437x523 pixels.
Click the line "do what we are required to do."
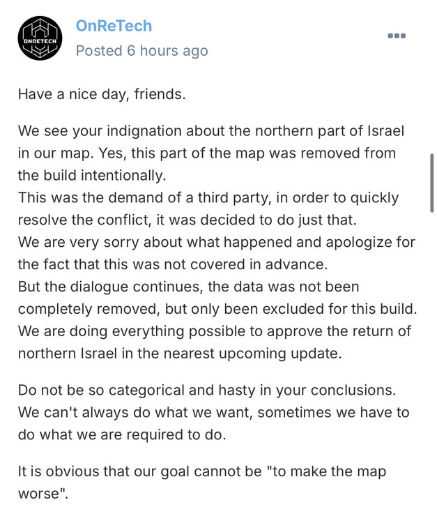122,434
